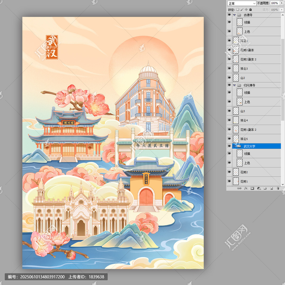Click layers panel scroll up arrow
This screenshot has height=285, width=285.
pos(283,14)
